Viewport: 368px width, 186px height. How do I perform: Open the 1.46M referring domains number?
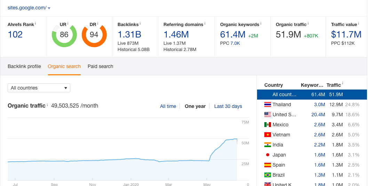176,35
